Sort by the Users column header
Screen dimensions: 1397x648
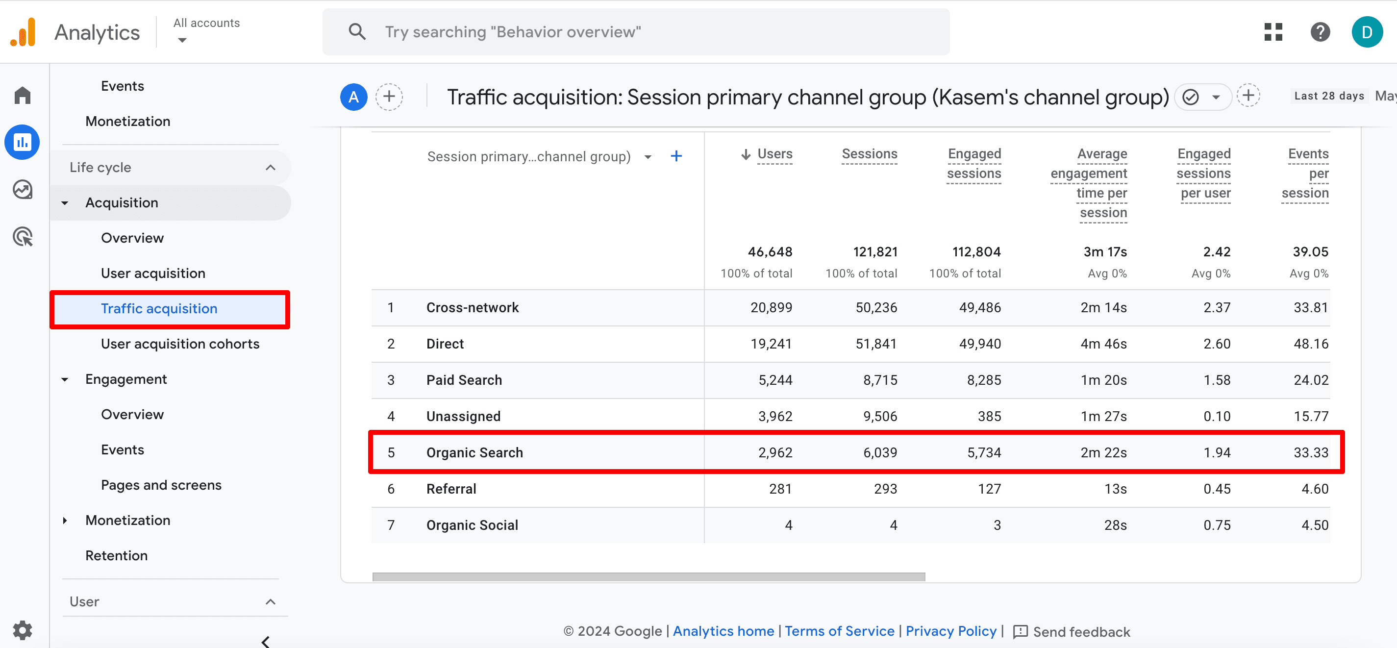[774, 154]
